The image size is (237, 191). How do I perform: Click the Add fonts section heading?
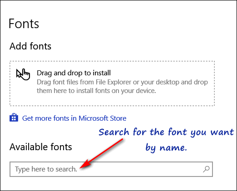click(x=30, y=46)
